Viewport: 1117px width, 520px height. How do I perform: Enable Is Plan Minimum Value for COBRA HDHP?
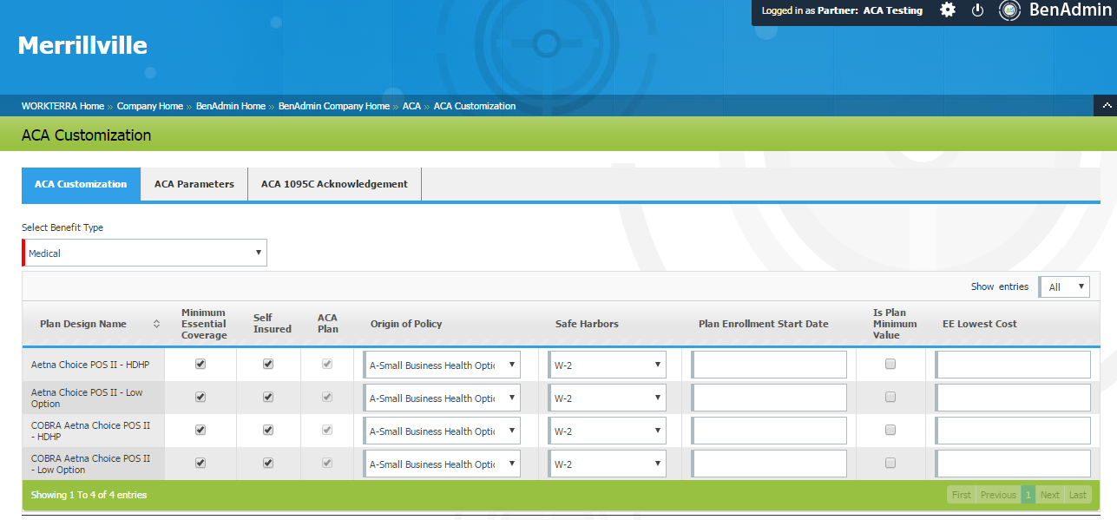pos(890,431)
